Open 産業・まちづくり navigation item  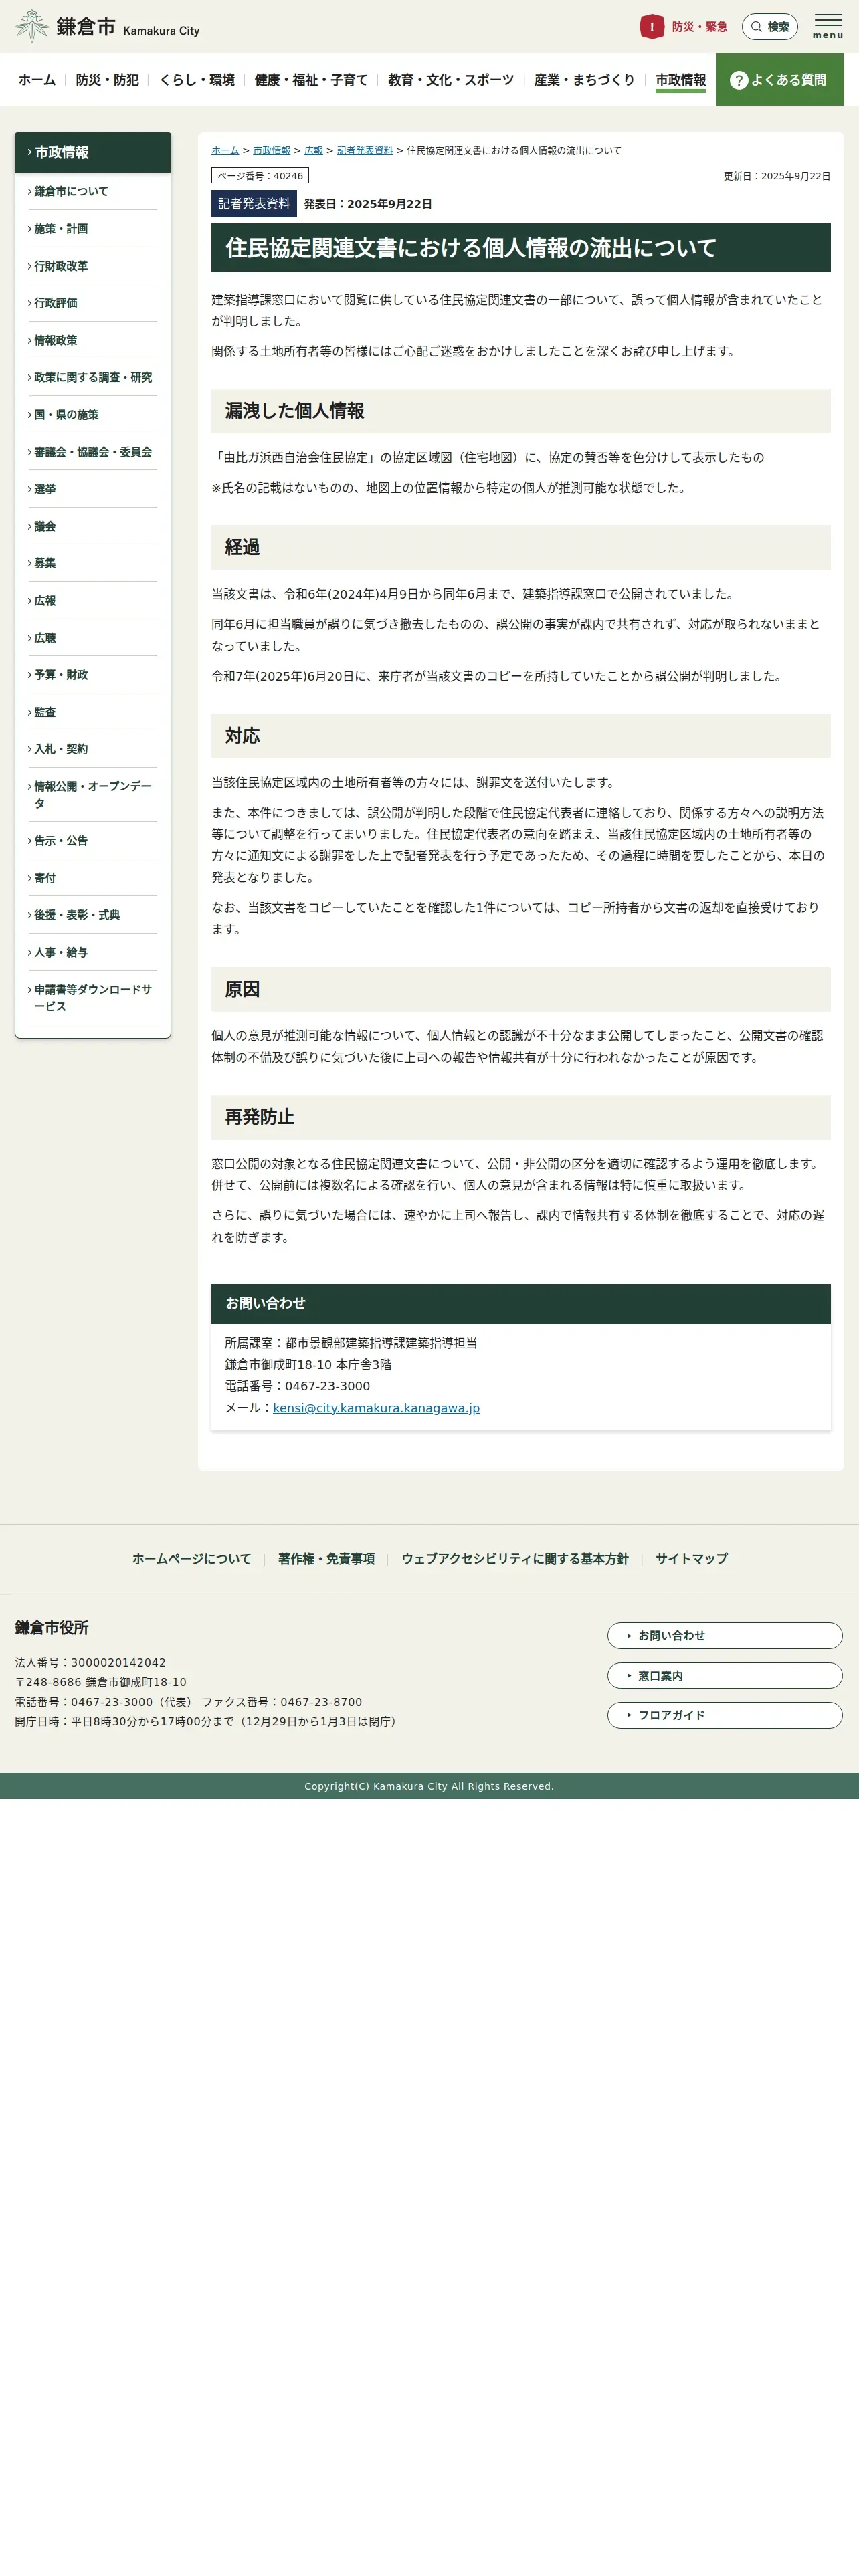click(584, 80)
